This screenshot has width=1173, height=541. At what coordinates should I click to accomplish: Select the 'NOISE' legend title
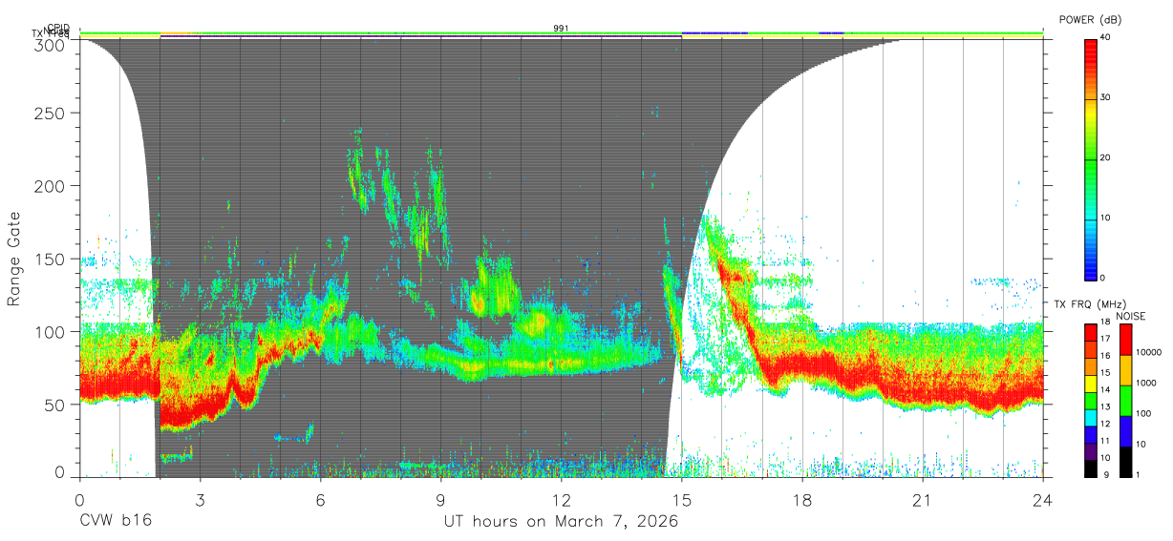1130,316
